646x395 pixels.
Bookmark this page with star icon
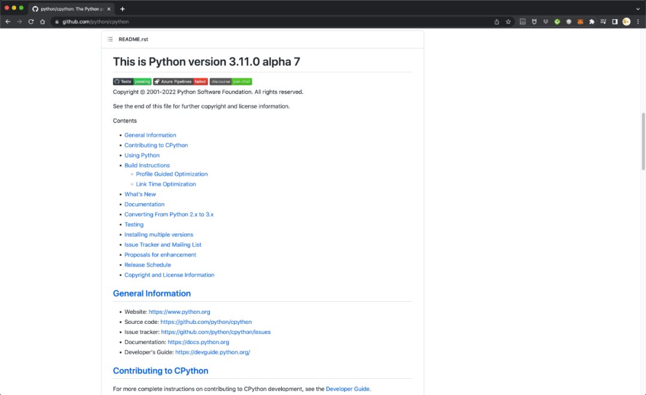tap(508, 22)
